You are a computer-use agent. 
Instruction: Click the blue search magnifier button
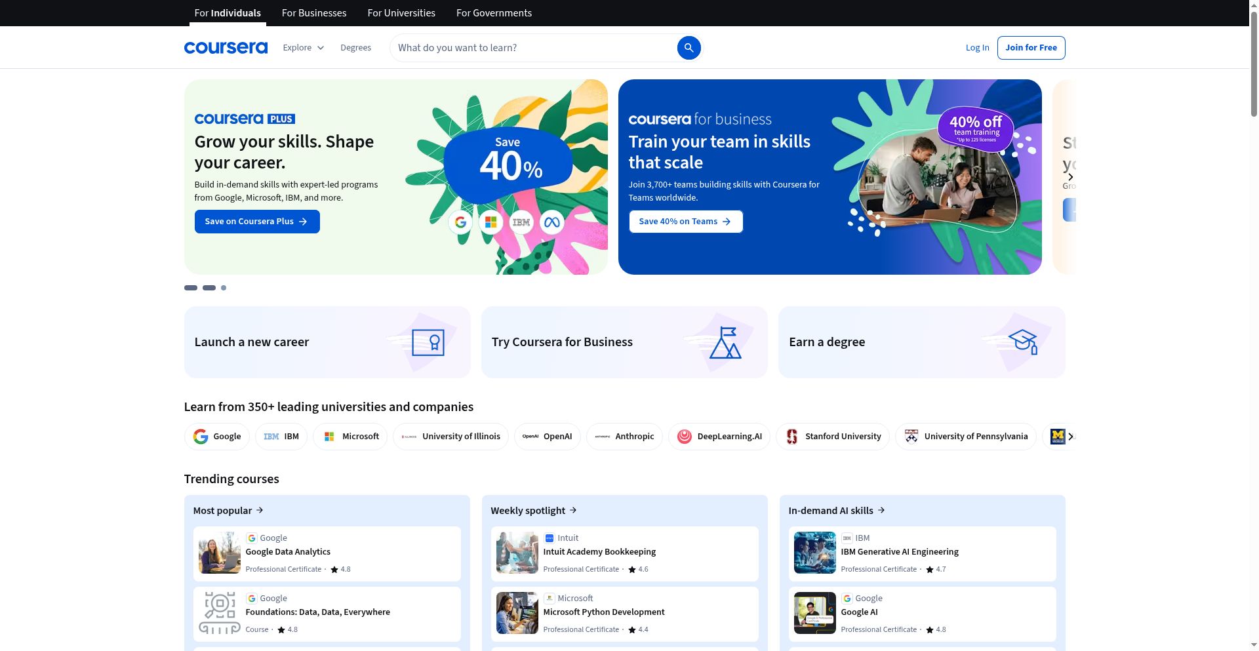tap(689, 48)
